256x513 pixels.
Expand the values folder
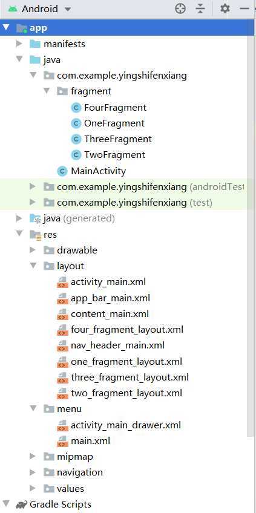(x=33, y=488)
